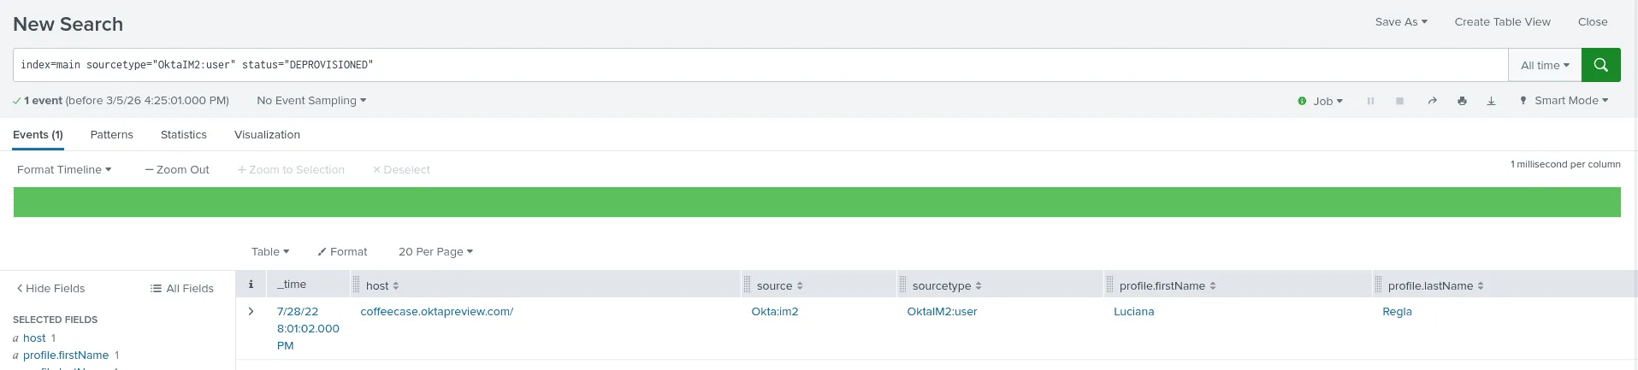Switch to the Statistics tab
This screenshot has height=370, width=1638.
click(184, 135)
